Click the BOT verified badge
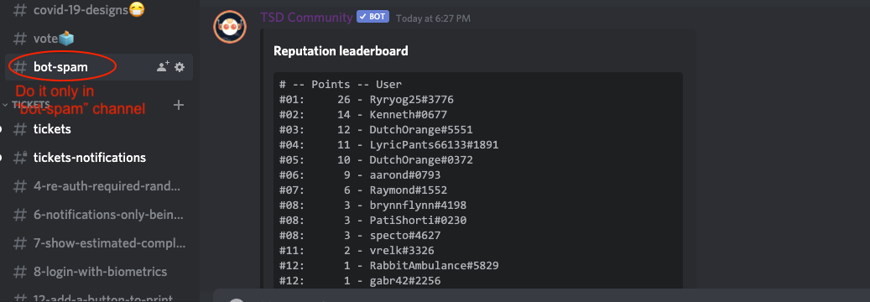Screen dimensions: 870x302 coord(372,17)
